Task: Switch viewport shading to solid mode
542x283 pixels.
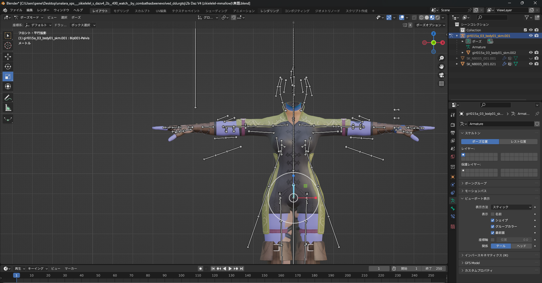Action: coord(427,17)
